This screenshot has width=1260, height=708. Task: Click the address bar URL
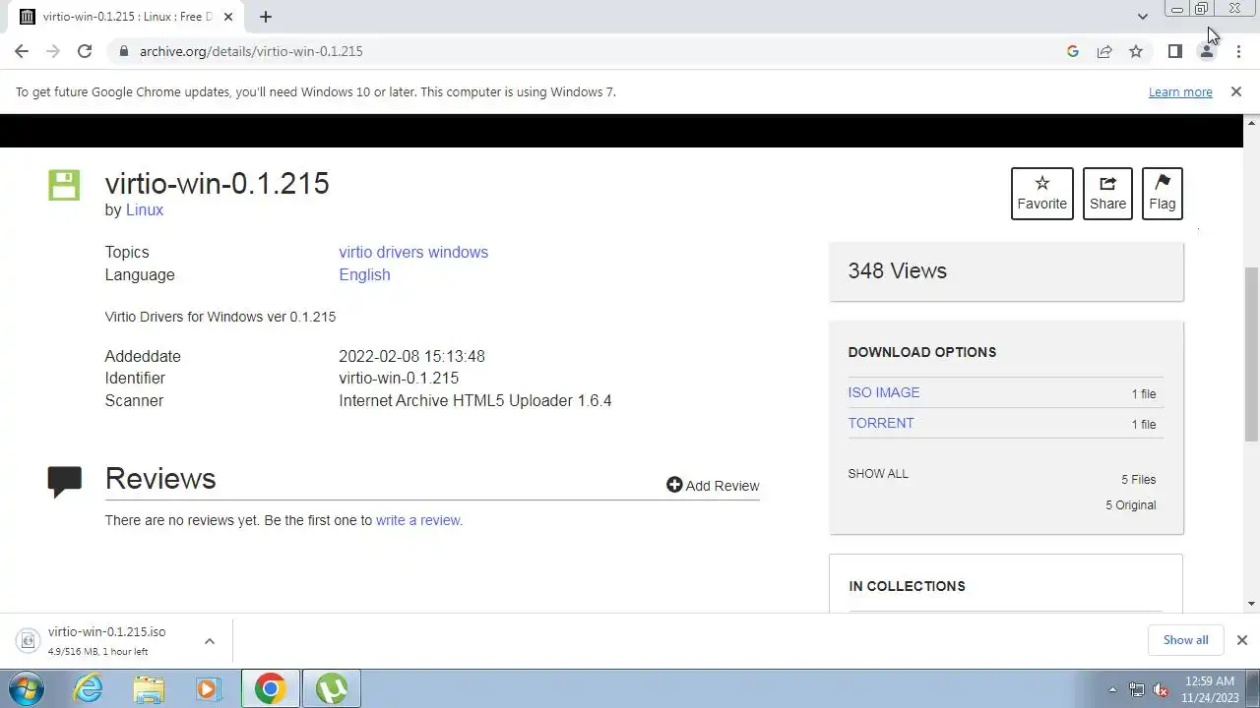251,51
